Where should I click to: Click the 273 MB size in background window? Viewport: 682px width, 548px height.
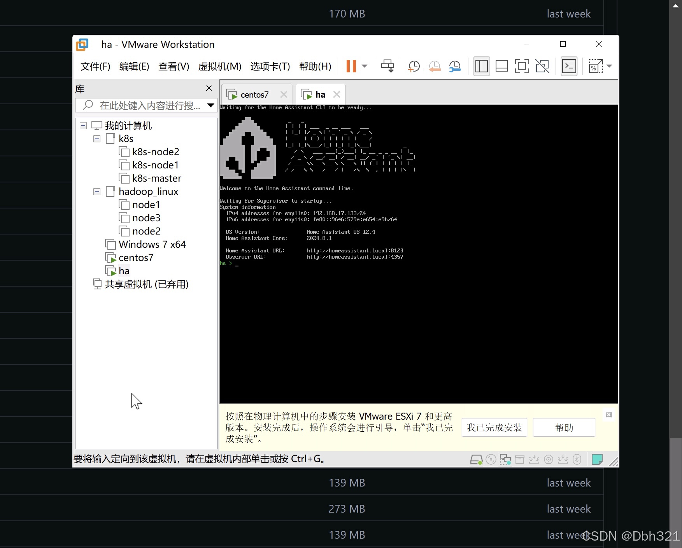point(347,509)
